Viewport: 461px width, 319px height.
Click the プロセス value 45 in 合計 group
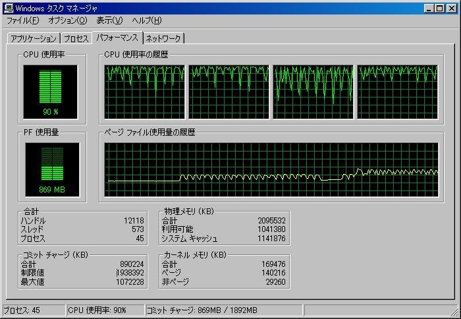pyautogui.click(x=140, y=238)
